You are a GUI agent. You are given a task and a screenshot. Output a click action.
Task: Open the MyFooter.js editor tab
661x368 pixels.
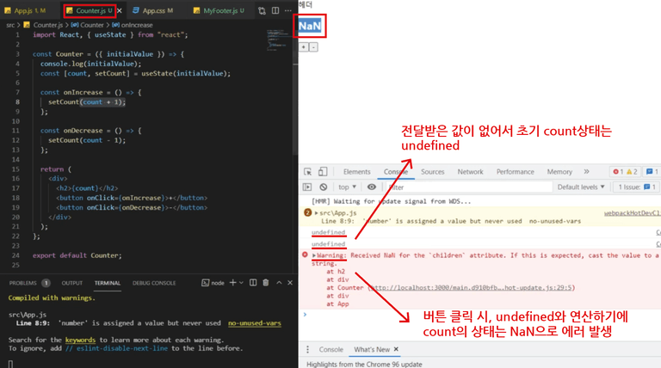tap(219, 10)
